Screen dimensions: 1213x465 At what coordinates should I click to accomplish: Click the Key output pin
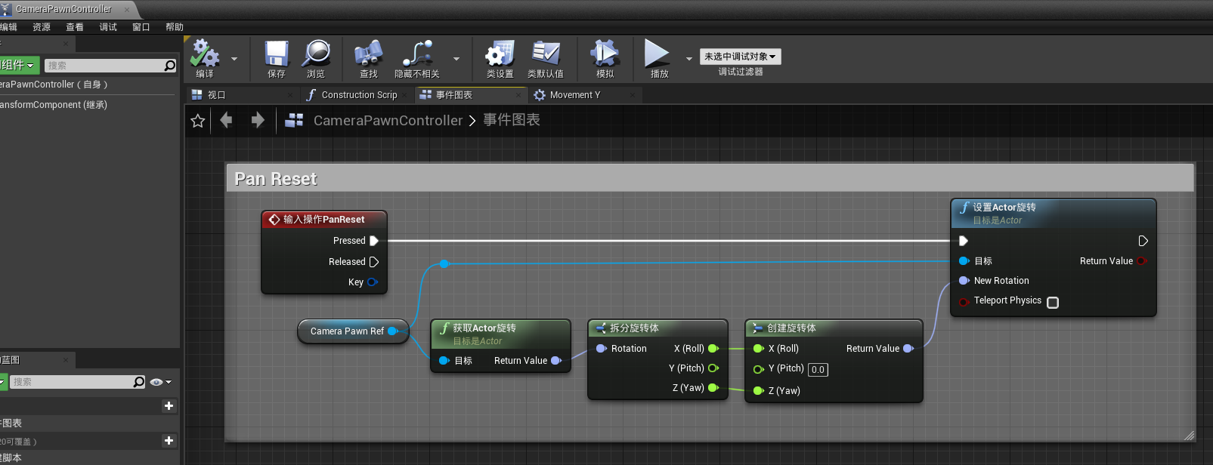(373, 282)
